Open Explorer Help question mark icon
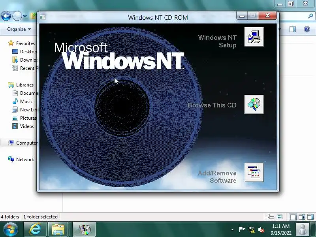The image size is (316, 237). click(307, 29)
